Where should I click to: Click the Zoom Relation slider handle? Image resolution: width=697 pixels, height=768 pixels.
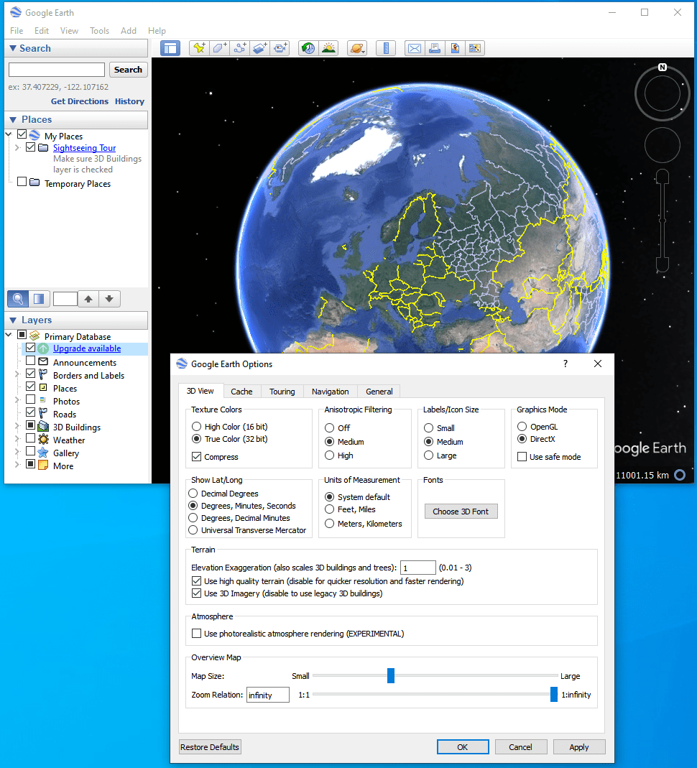pos(554,694)
